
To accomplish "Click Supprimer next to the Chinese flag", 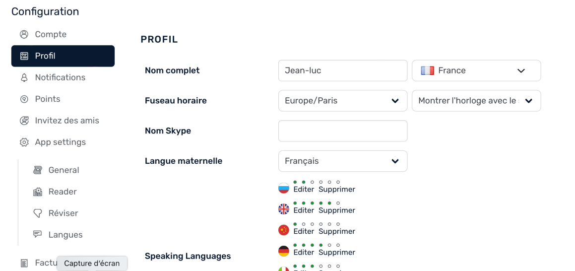I will tap(337, 231).
